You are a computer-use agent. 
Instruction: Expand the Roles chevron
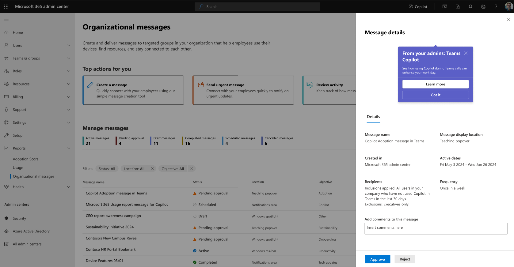tap(69, 71)
